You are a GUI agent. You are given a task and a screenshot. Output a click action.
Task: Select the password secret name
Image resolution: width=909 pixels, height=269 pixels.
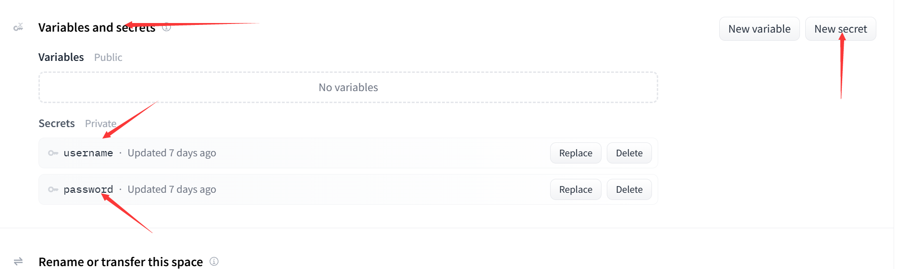(x=88, y=189)
